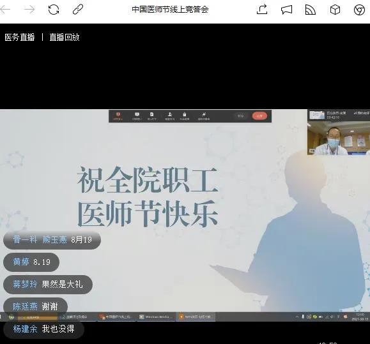Click the red recording icon in meeting toolbar

[118, 116]
